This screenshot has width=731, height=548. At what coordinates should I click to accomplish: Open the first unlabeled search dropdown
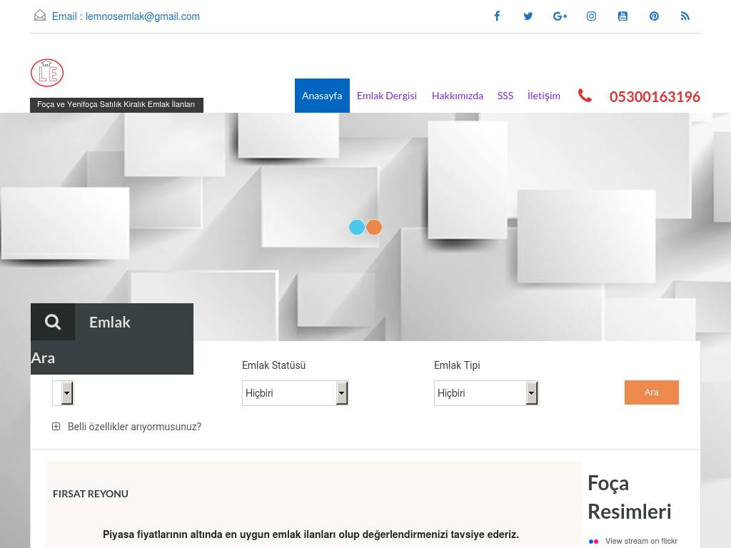pos(64,393)
